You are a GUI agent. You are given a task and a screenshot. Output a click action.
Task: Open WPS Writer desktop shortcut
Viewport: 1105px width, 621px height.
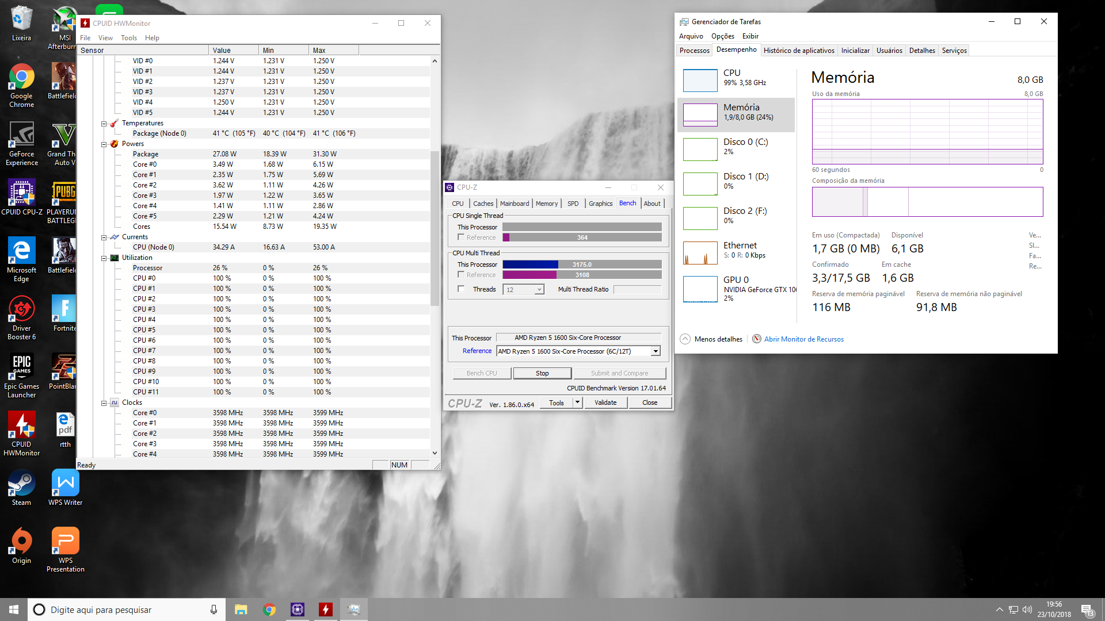coord(65,488)
